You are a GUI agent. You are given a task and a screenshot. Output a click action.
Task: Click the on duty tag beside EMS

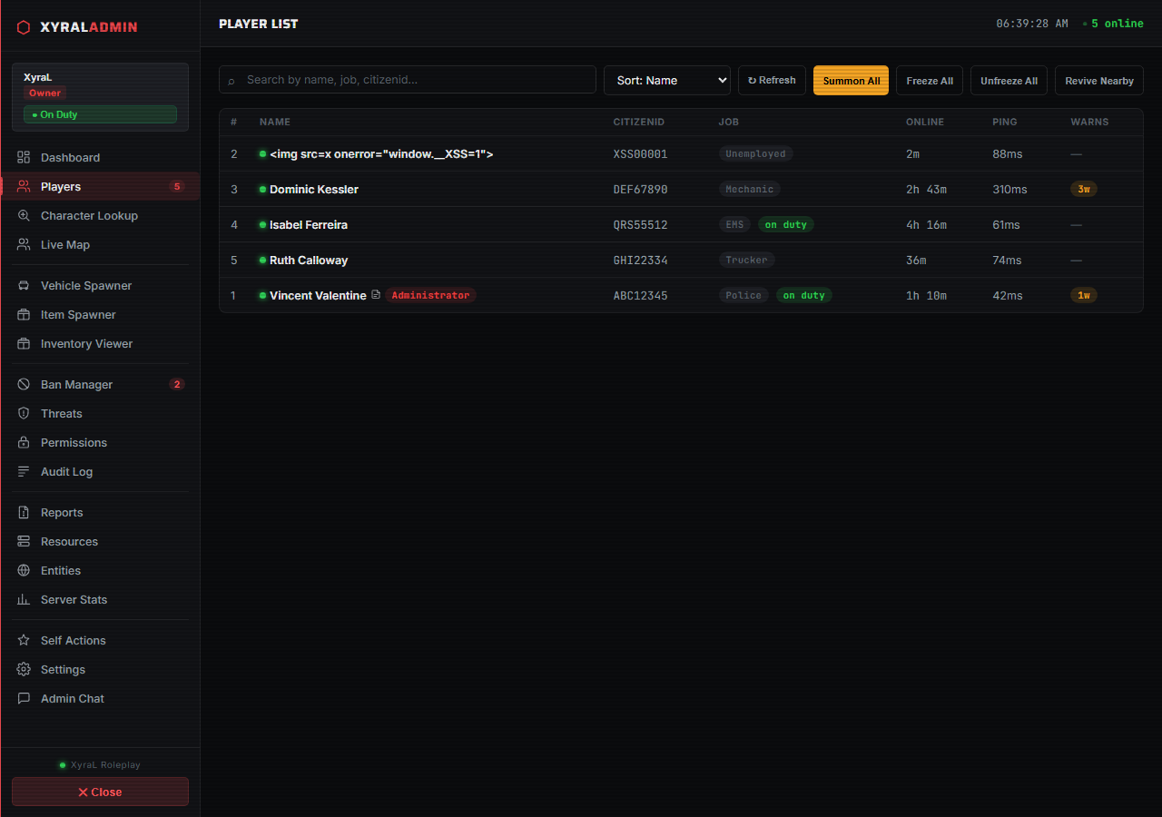pos(786,224)
